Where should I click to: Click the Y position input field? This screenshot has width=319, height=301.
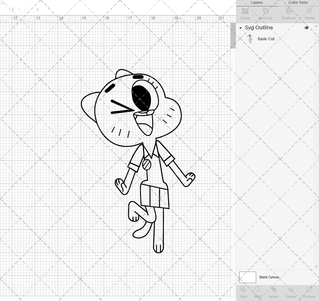point(29,9)
